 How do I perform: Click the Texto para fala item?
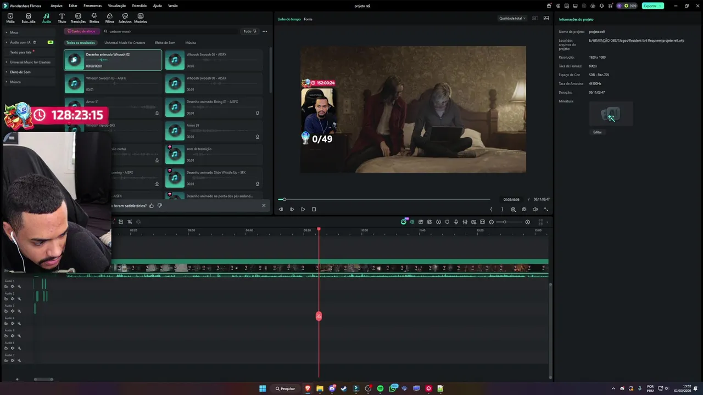point(22,52)
